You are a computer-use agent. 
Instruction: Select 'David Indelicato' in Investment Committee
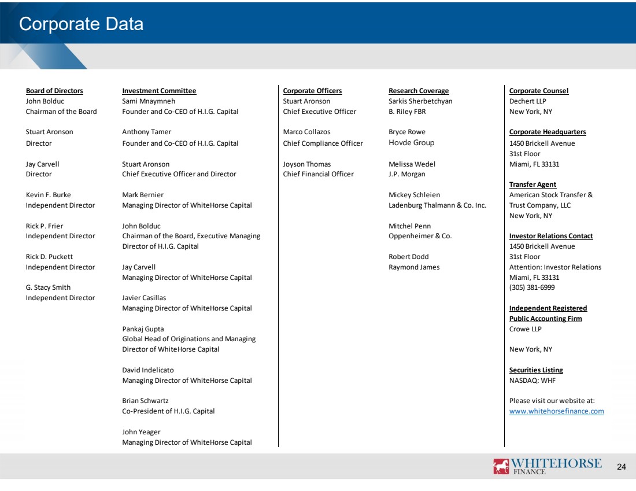[147, 370]
